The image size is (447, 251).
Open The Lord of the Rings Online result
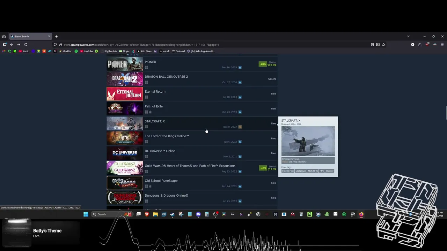pos(192,138)
